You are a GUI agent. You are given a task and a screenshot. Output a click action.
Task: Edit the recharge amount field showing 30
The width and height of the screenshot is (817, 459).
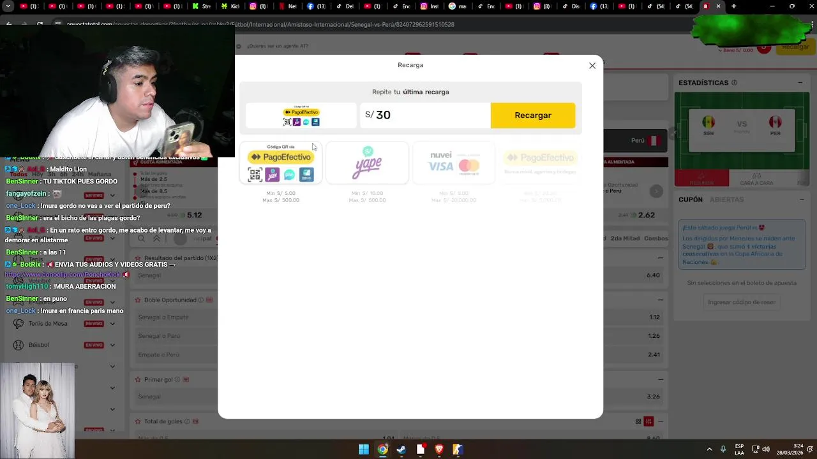tap(425, 115)
